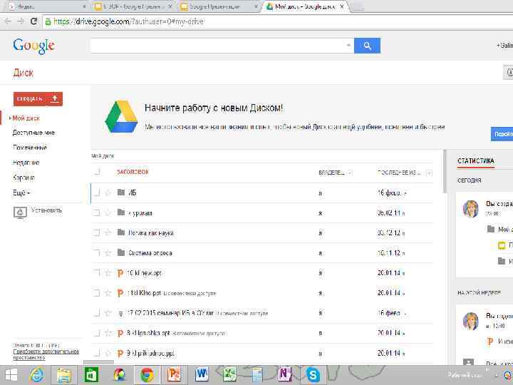
Task: Open PowerPoint from the taskbar
Action: tap(174, 375)
